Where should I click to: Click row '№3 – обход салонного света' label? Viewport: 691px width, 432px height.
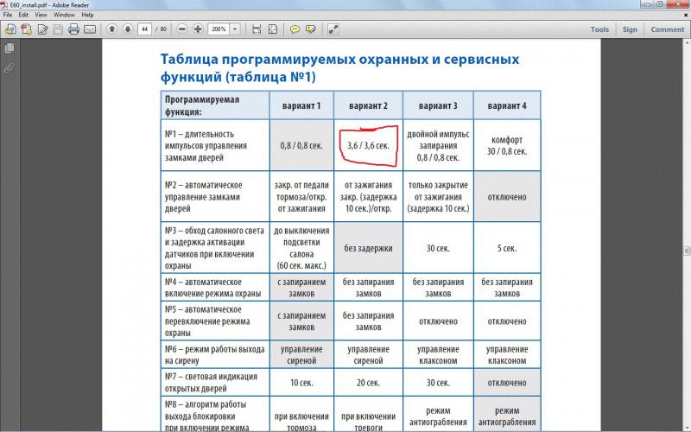(214, 248)
